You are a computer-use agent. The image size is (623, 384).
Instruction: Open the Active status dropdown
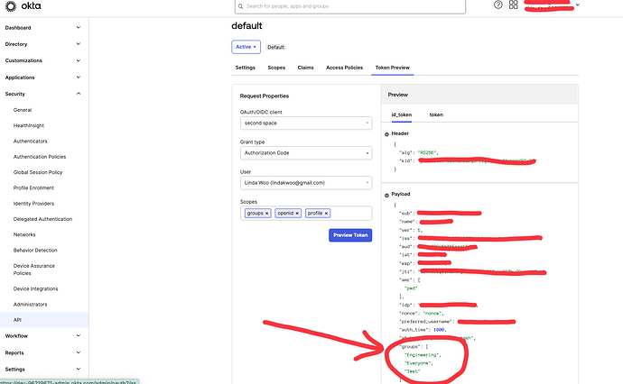click(x=246, y=47)
